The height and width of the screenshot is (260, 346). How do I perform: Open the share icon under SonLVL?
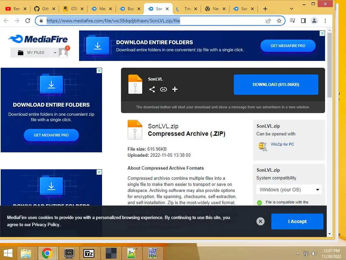tap(152, 89)
